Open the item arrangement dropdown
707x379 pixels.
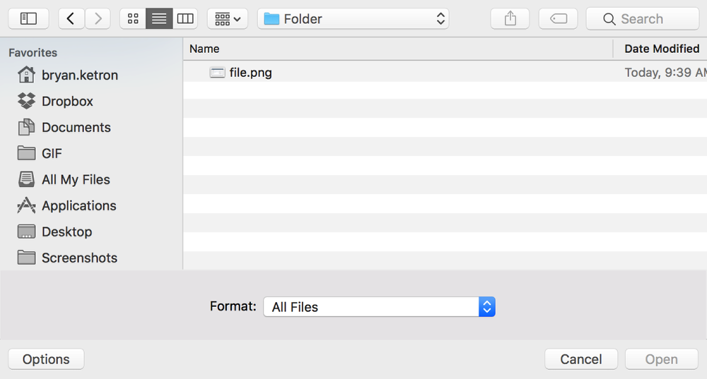(227, 18)
